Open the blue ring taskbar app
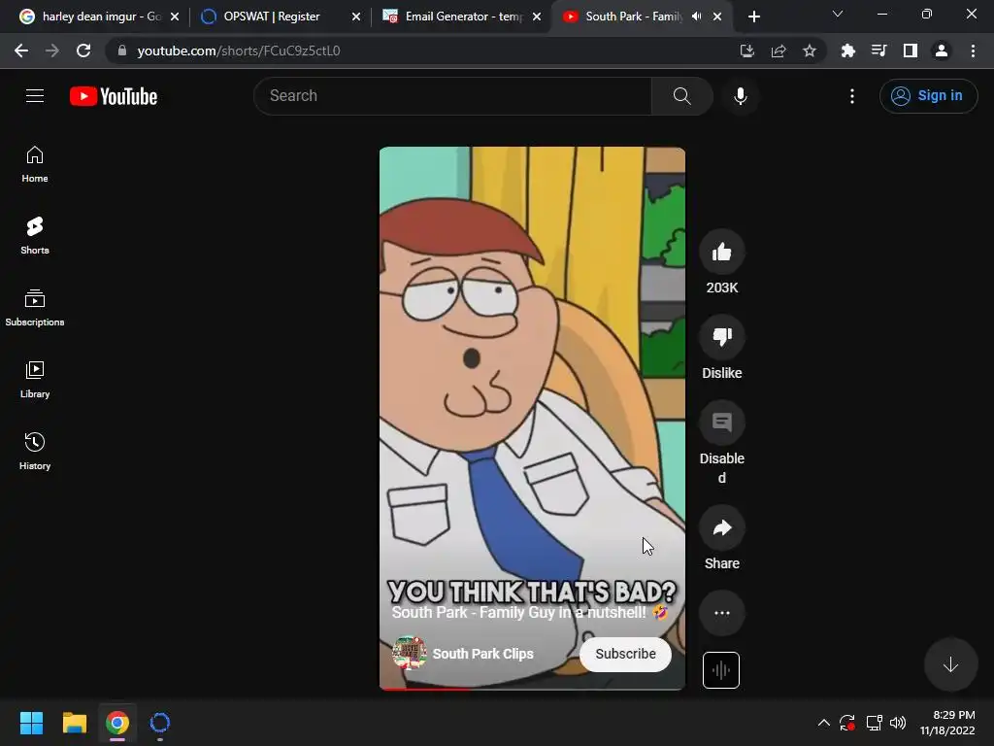The image size is (994, 746). (160, 723)
